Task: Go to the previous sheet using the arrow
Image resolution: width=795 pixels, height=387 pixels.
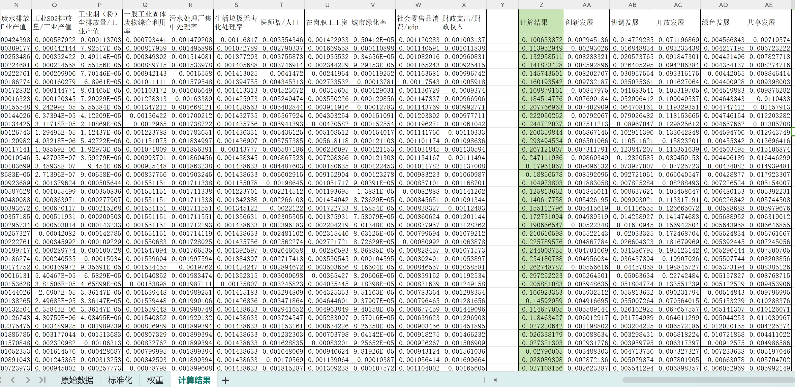Action: pyautogui.click(x=13, y=380)
